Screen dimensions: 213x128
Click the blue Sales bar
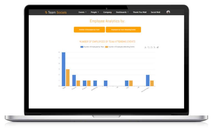64,69
